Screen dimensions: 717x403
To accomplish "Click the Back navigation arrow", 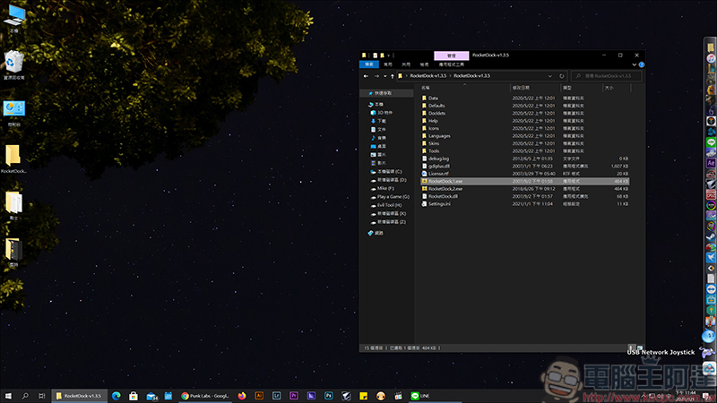I will tap(366, 76).
